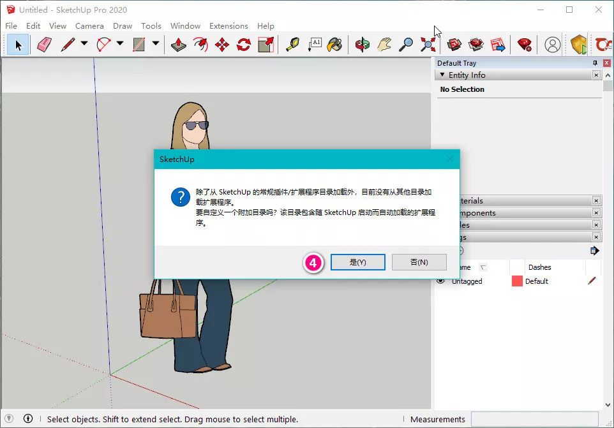This screenshot has height=428, width=614.
Task: Open the Help menu
Action: tap(266, 26)
